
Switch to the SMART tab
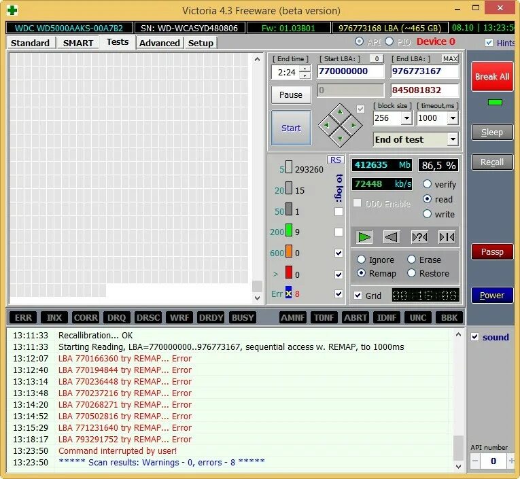78,43
